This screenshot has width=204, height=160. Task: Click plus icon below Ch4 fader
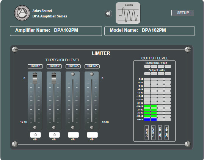(92, 127)
